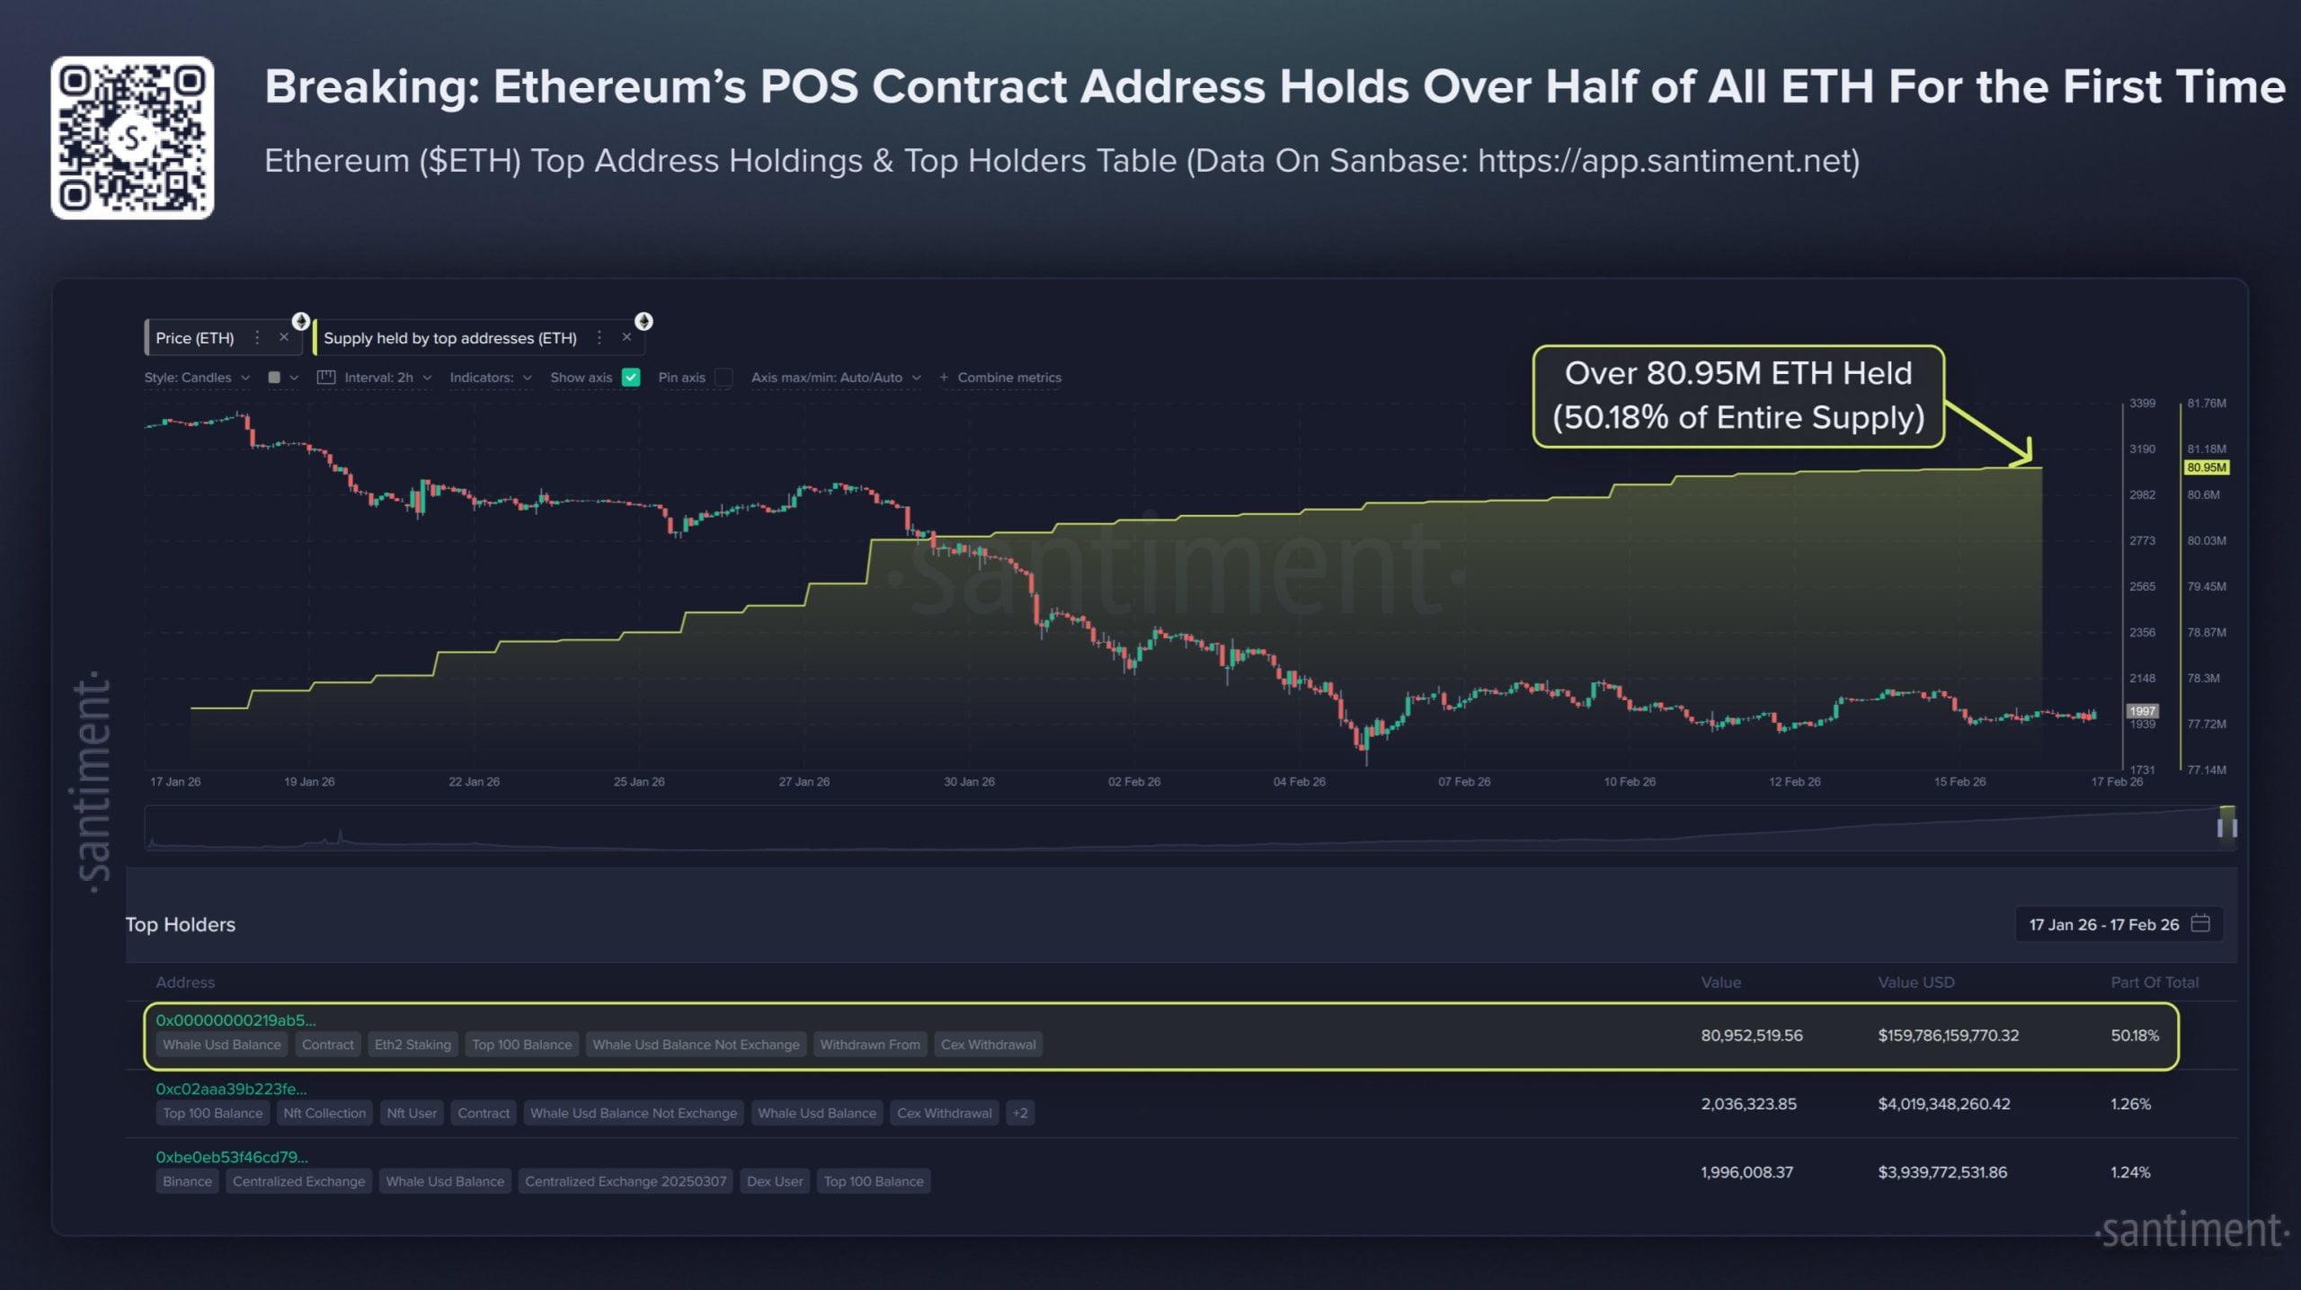This screenshot has height=1290, width=2301.
Task: Click the interval bracket icon on toolbar
Action: point(326,378)
